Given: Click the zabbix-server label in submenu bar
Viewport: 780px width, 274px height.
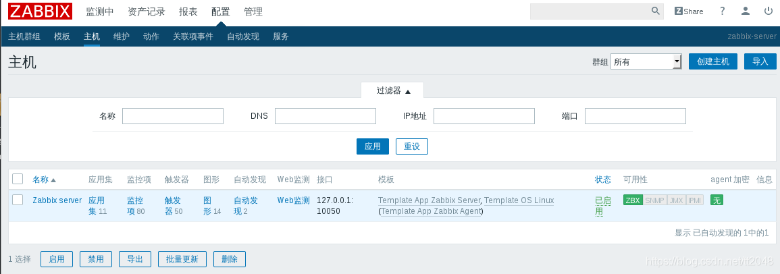Looking at the screenshot, I should coord(752,36).
